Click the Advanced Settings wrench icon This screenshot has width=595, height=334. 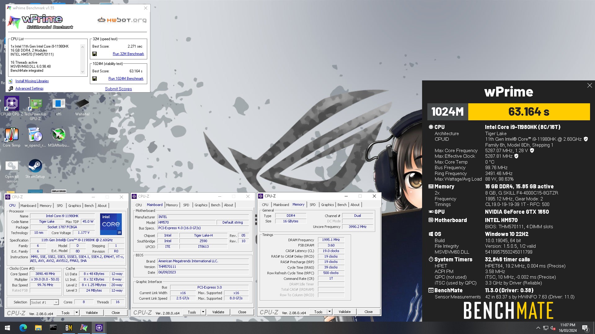(11, 88)
